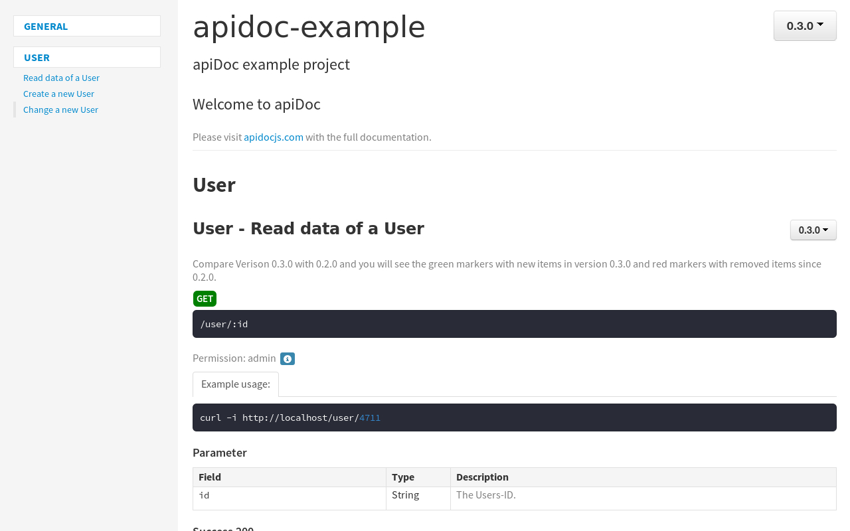Screen dimensions: 850x531
Task: Expand the article version dropdown for Read data
Action: coord(813,230)
